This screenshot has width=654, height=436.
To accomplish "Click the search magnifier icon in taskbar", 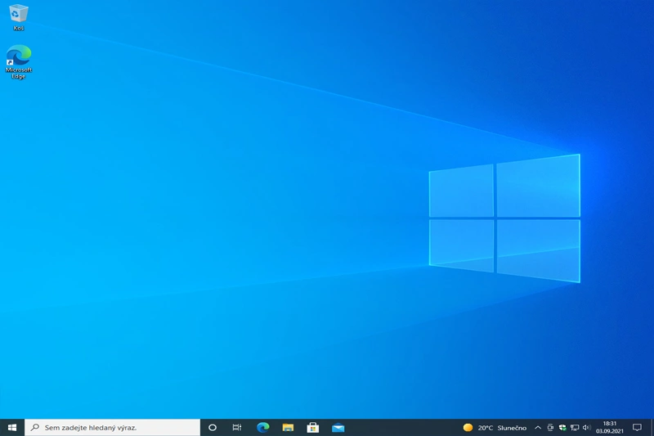I will (35, 427).
